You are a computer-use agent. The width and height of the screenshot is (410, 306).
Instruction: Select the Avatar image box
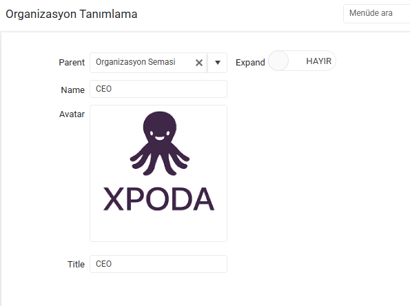click(x=158, y=173)
